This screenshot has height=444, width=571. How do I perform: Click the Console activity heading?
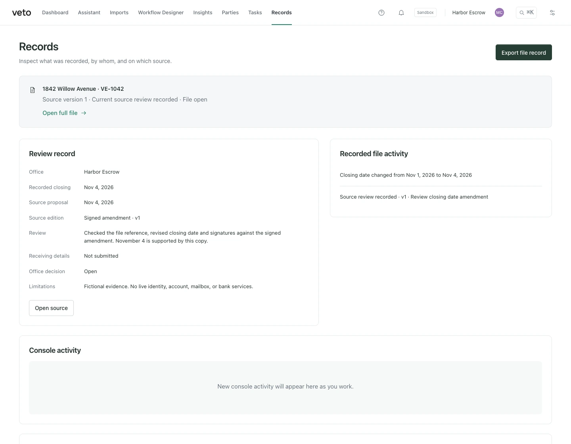click(x=55, y=350)
